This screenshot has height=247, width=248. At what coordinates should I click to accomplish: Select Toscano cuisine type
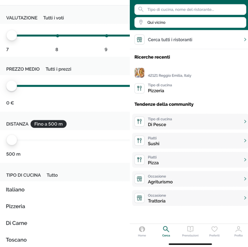click(x=16, y=240)
